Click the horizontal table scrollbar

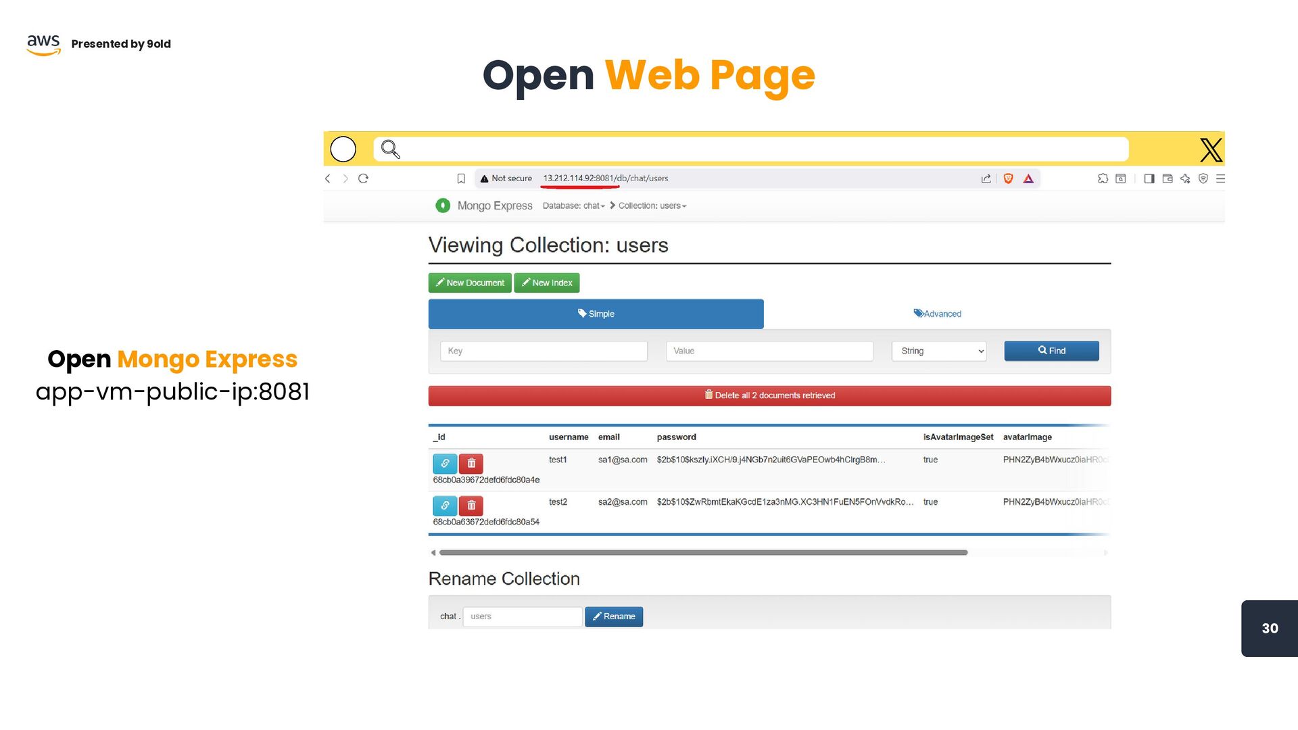pyautogui.click(x=703, y=553)
